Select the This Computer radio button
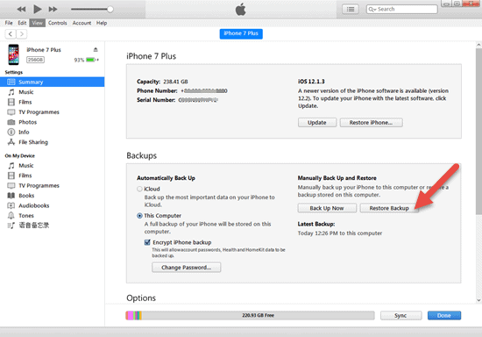 pos(139,216)
